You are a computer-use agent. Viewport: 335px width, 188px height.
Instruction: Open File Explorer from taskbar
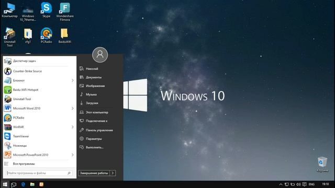[32, 184]
